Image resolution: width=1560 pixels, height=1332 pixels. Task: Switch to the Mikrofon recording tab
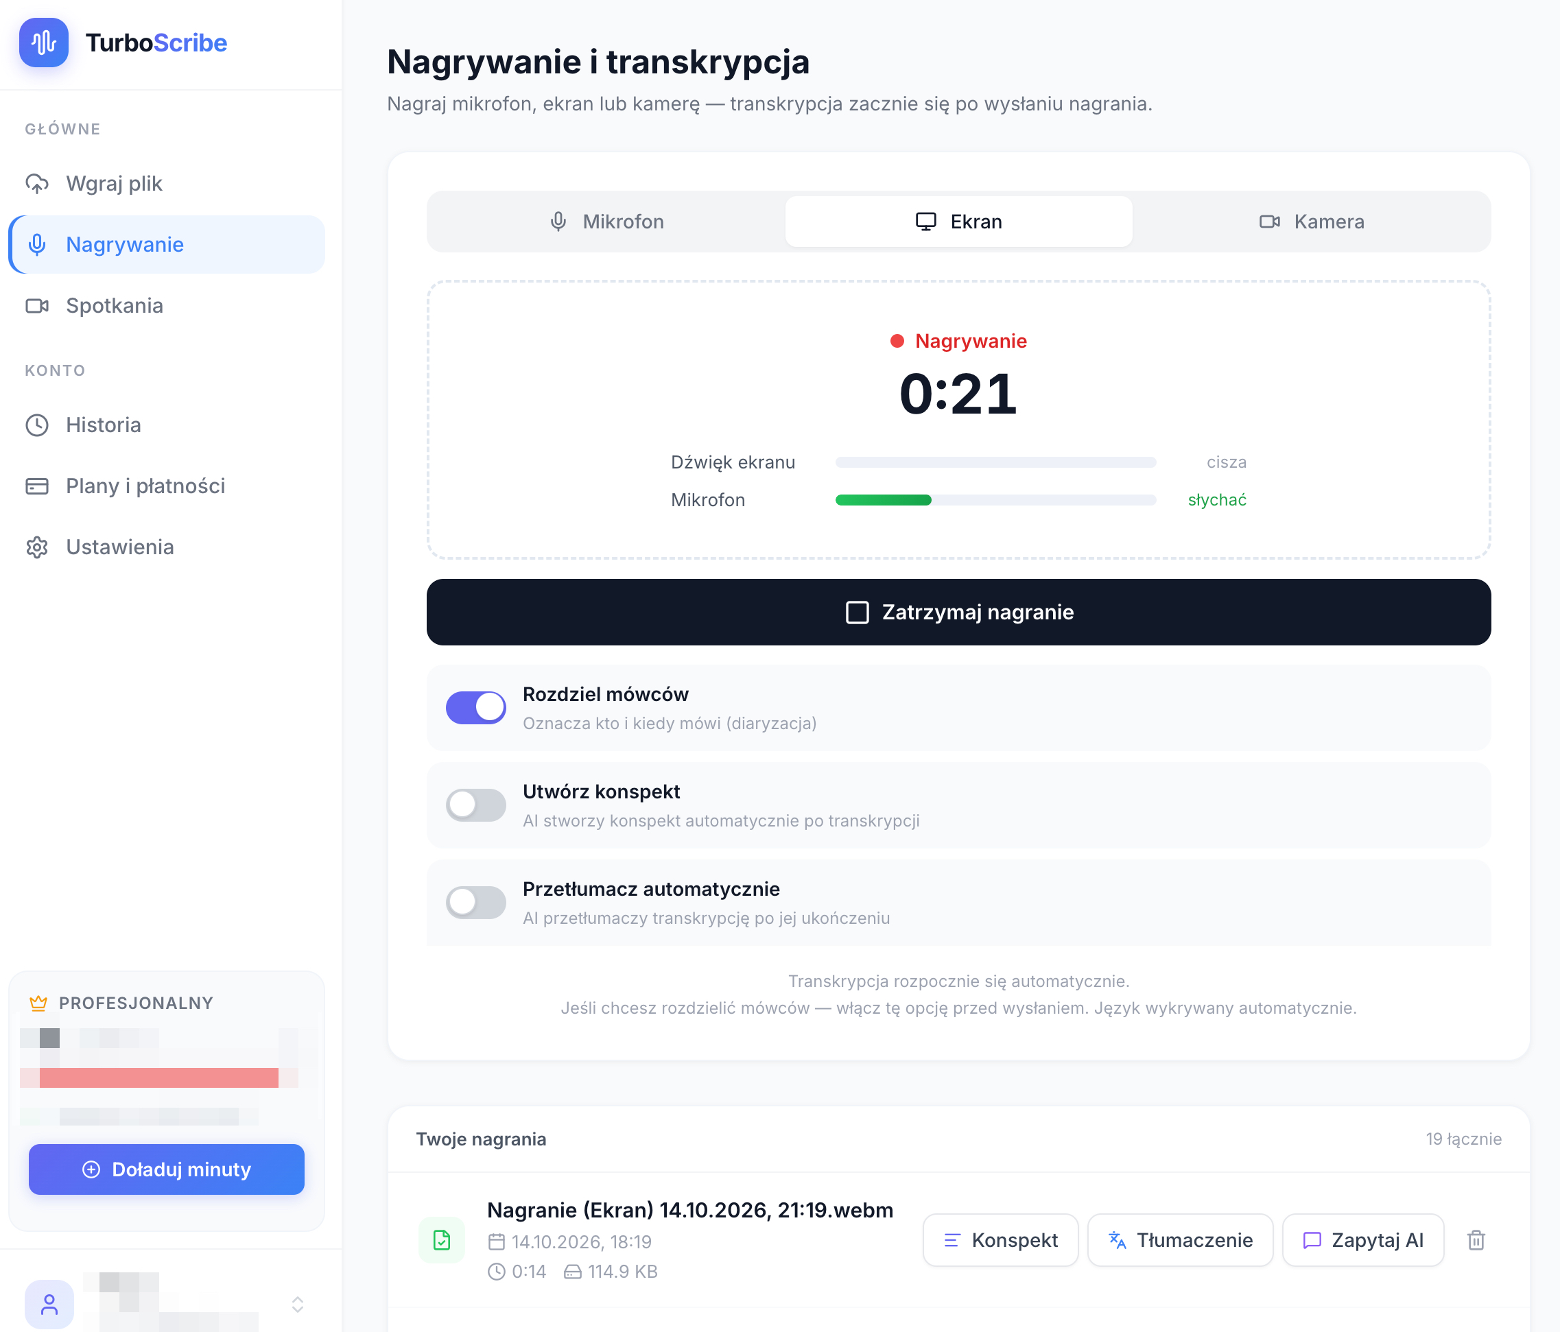click(606, 222)
